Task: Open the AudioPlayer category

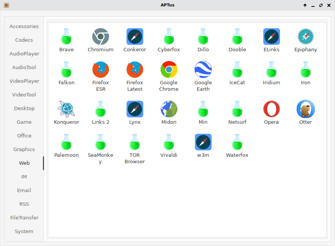Action: tap(24, 54)
